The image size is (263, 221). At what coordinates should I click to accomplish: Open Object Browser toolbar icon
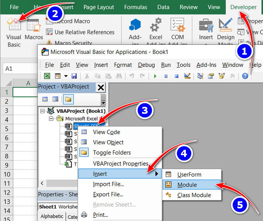(222, 76)
